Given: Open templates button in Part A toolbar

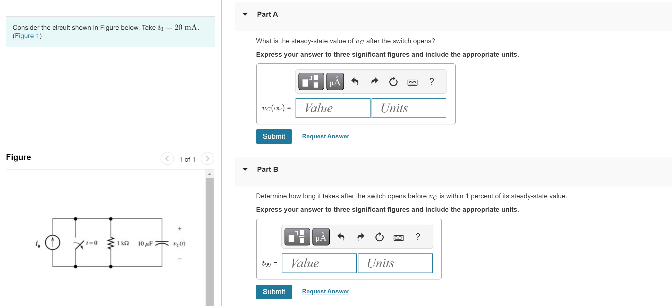Looking at the screenshot, I should (x=311, y=82).
